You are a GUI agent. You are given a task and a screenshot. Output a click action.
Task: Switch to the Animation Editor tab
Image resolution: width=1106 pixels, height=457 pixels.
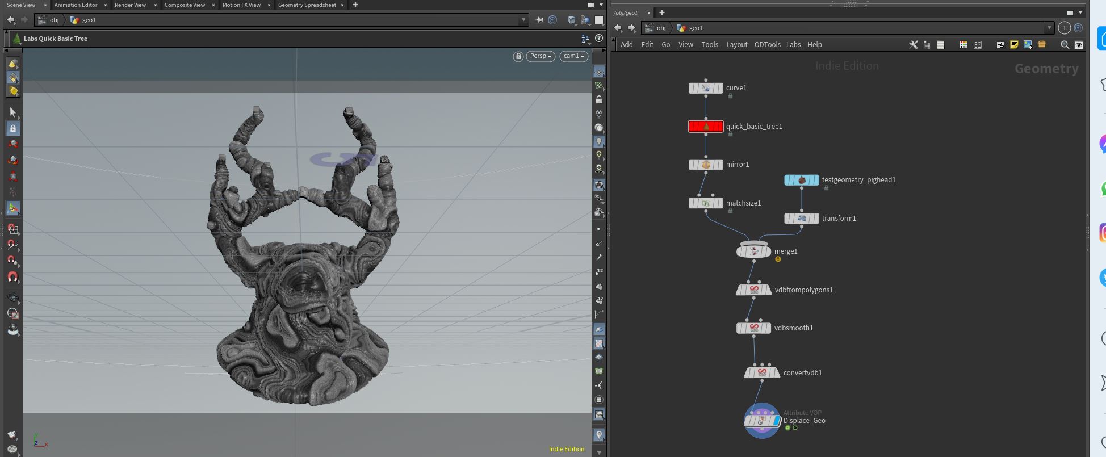click(76, 5)
